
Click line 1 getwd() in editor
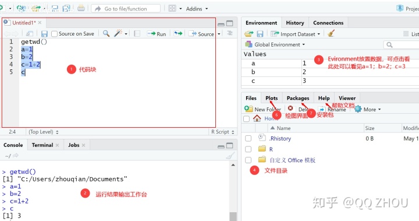coord(34,41)
